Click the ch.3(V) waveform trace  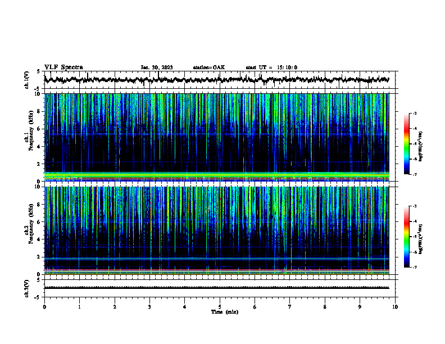[216, 288]
